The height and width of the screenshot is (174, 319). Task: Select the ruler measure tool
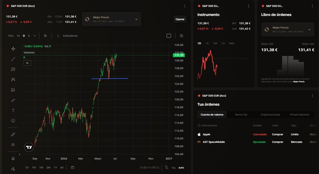[13, 135]
